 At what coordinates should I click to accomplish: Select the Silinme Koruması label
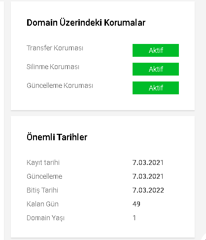tap(53, 67)
